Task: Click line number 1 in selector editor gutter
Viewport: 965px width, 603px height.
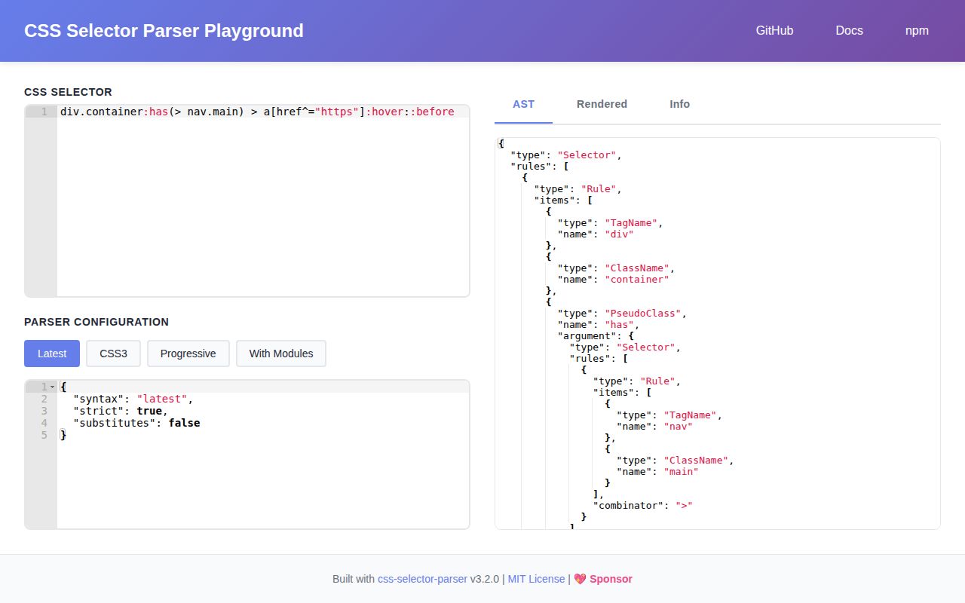Action: tap(44, 112)
